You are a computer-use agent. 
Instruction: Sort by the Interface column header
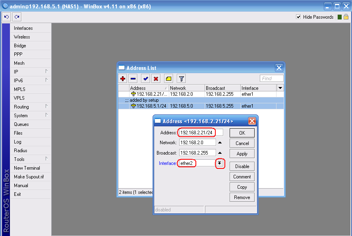[258, 88]
